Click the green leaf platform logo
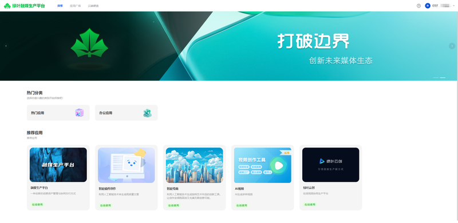This screenshot has width=458, height=223. [7, 6]
